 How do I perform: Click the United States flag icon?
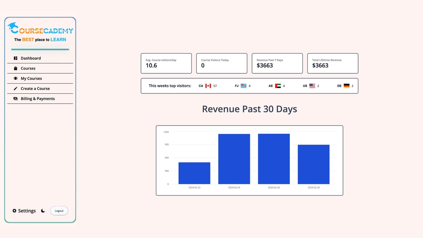coord(312,86)
